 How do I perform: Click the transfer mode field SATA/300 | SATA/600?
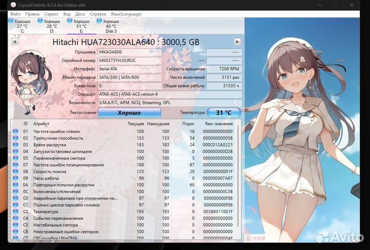(129, 78)
